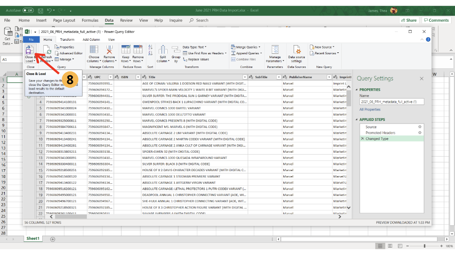455x255 pixels.
Task: Open the Title column filter dropdown
Action: pyautogui.click(x=245, y=77)
